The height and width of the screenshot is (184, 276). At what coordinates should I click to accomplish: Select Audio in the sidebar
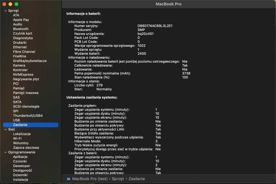pyautogui.click(x=18, y=24)
